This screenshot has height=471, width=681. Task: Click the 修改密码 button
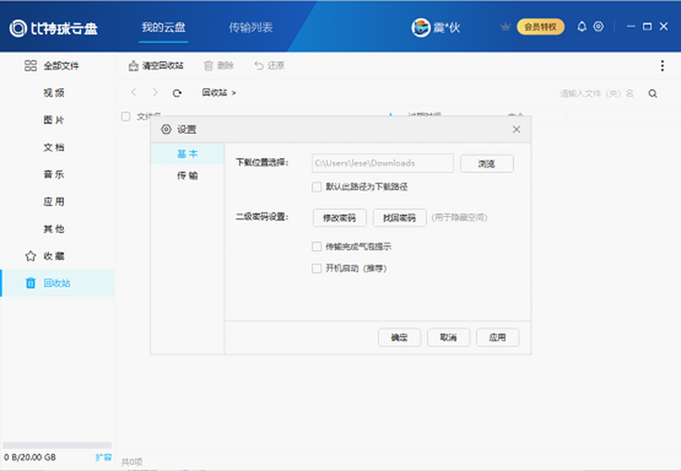point(339,218)
